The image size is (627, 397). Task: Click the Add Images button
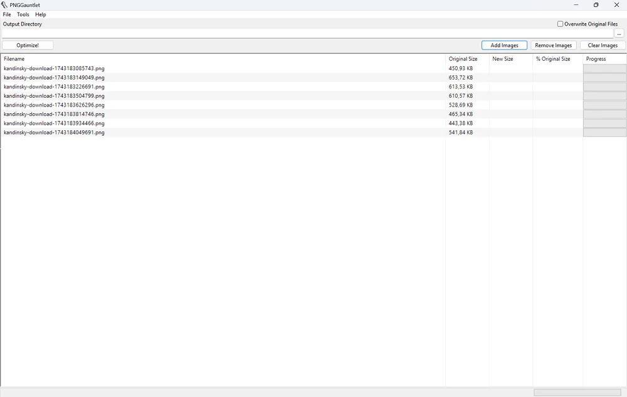click(x=504, y=45)
